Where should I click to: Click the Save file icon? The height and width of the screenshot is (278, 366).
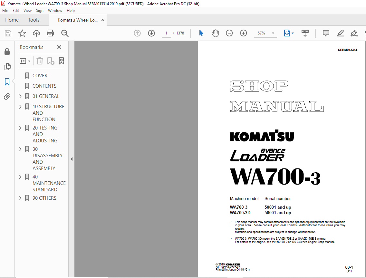pos(8,33)
